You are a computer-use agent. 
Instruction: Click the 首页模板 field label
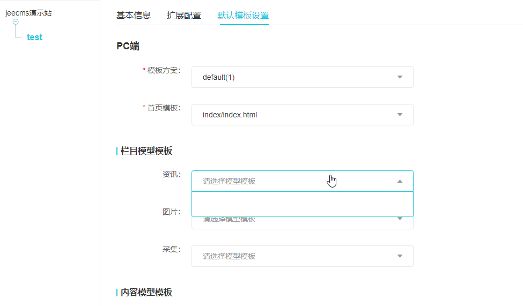pos(164,108)
